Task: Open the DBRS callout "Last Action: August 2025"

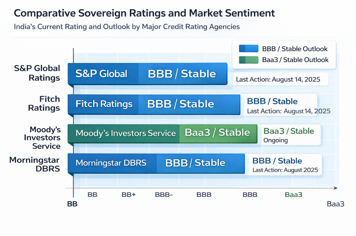Action: (x=285, y=165)
